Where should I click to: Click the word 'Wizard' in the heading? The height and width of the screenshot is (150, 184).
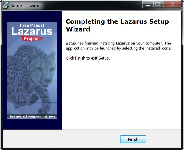tap(78, 29)
